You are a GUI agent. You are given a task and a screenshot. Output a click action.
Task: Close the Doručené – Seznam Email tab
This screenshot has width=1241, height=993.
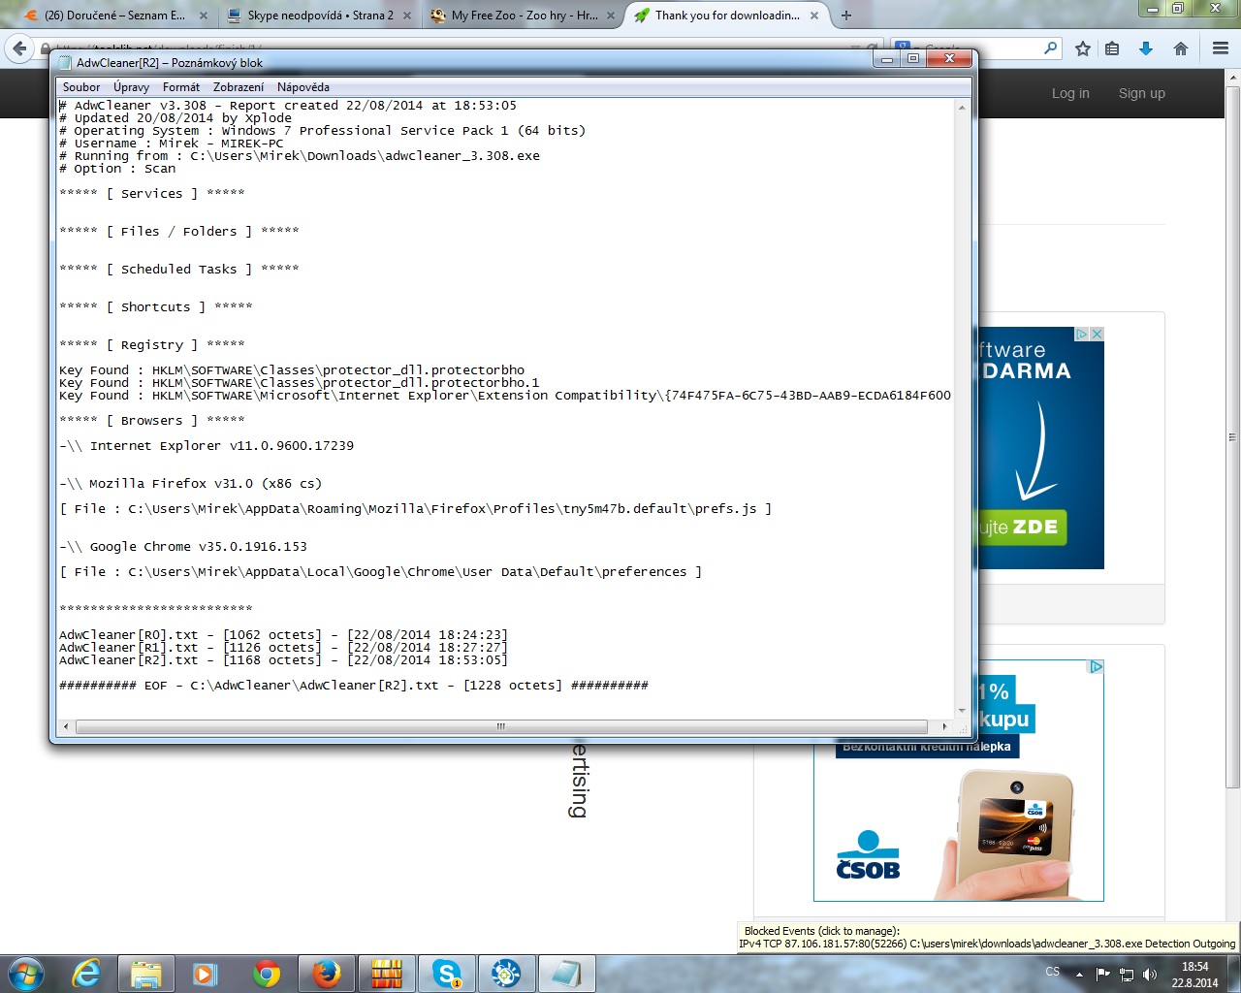tap(204, 16)
